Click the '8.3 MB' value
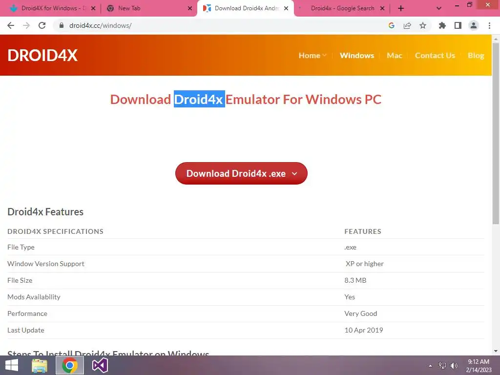500x375 pixels. [x=355, y=280]
